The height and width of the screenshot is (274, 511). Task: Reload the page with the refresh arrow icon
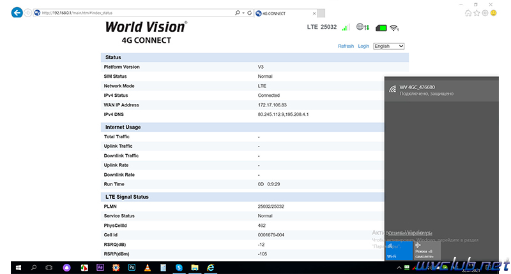point(249,13)
